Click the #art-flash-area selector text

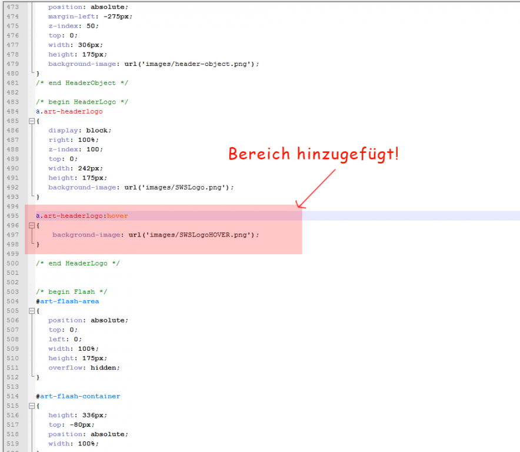[x=67, y=301]
